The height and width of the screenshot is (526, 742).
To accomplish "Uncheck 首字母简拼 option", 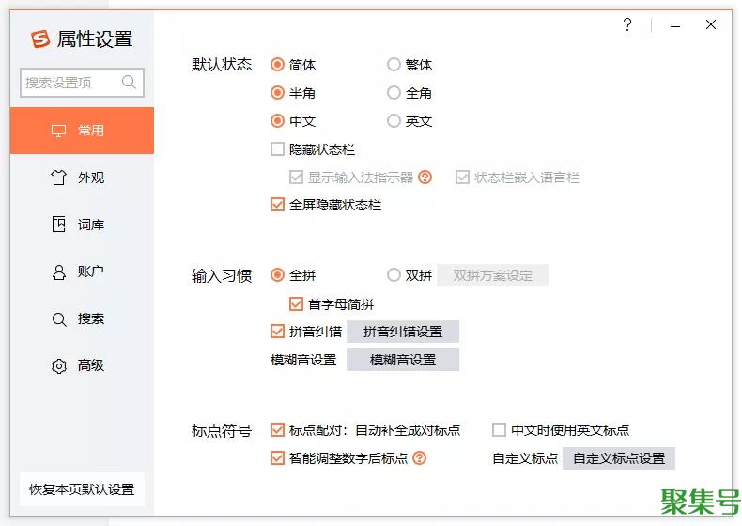I will tap(296, 303).
